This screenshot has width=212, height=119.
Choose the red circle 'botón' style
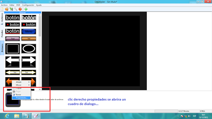[13, 24]
